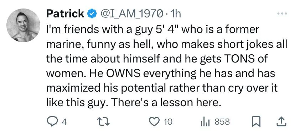Click the reply count number 4
This screenshot has width=295, height=136.
[x=64, y=122]
